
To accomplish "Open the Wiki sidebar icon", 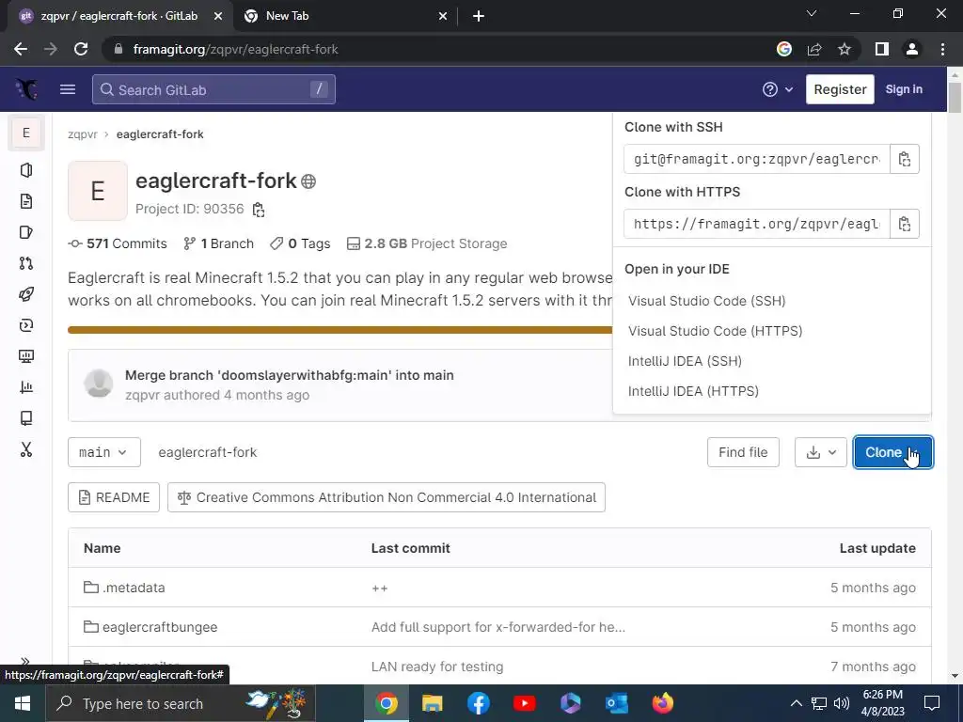I will point(26,418).
